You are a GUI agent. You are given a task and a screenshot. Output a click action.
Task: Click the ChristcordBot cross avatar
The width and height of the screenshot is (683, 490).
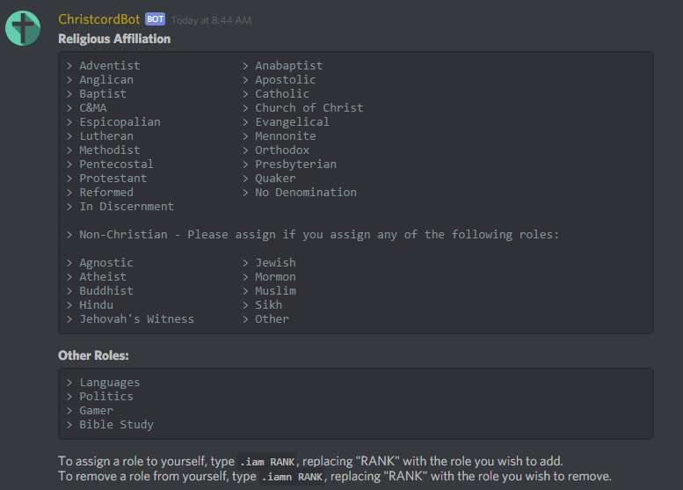23,28
